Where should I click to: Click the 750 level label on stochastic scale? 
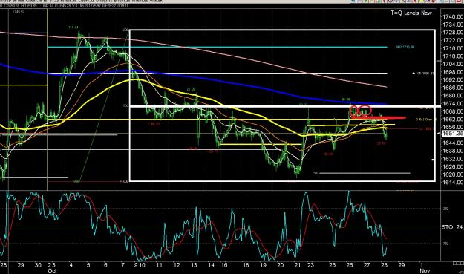[x=445, y=244]
